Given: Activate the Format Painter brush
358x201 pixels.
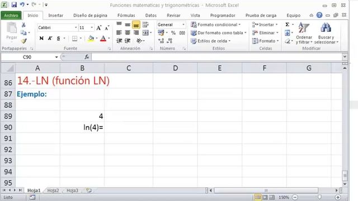Looking at the screenshot, I should [23, 41].
